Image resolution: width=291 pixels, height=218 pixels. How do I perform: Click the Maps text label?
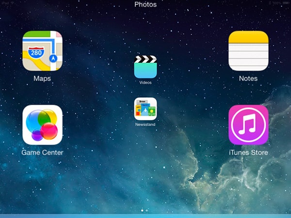coord(42,78)
